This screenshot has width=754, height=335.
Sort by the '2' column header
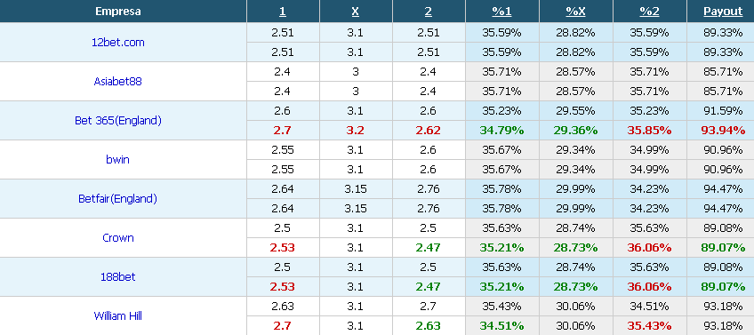pos(428,12)
